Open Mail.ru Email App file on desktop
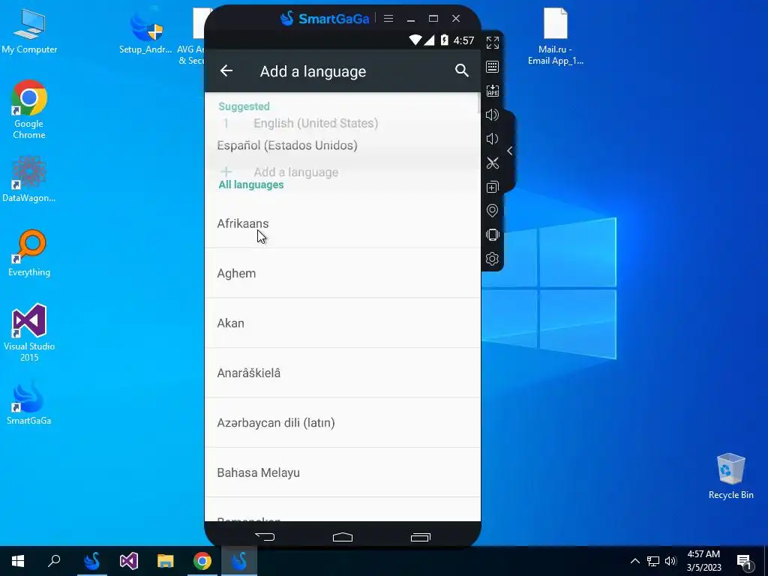Image resolution: width=768 pixels, height=576 pixels. click(556, 36)
